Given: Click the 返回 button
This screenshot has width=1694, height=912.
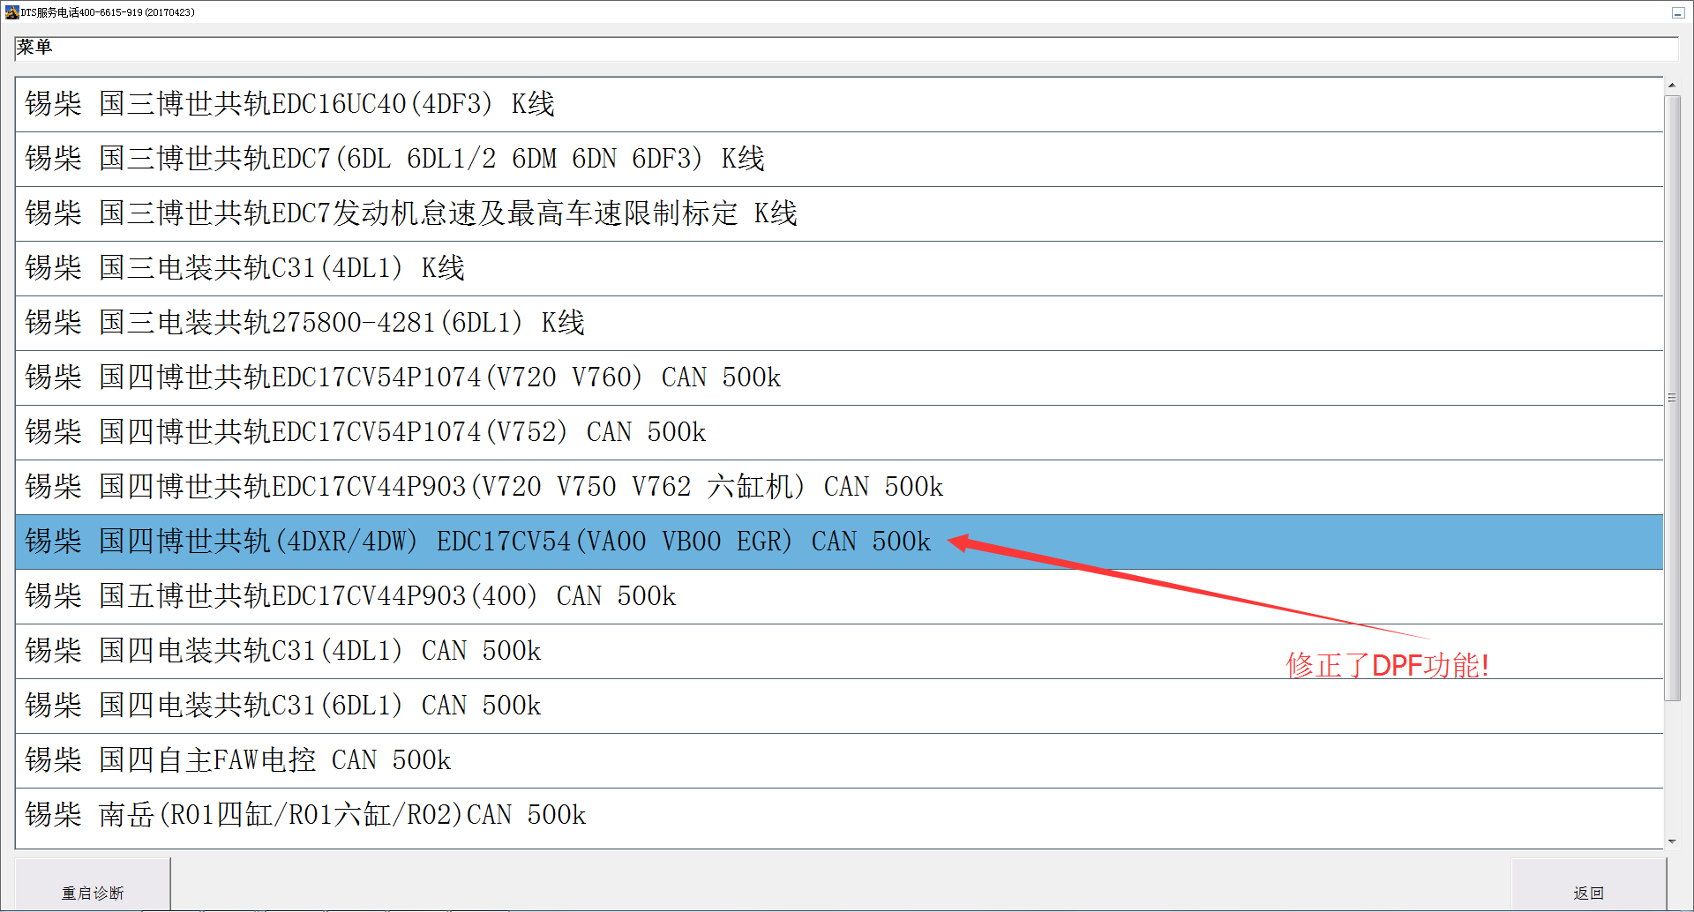Looking at the screenshot, I should coord(1588,885).
